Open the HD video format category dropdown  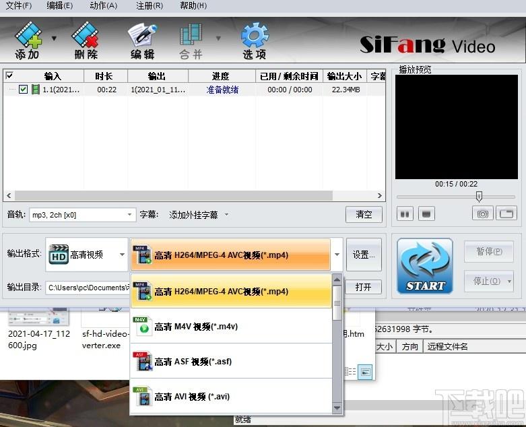click(x=122, y=255)
